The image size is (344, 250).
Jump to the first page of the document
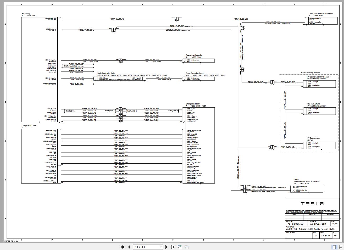click(123, 247)
